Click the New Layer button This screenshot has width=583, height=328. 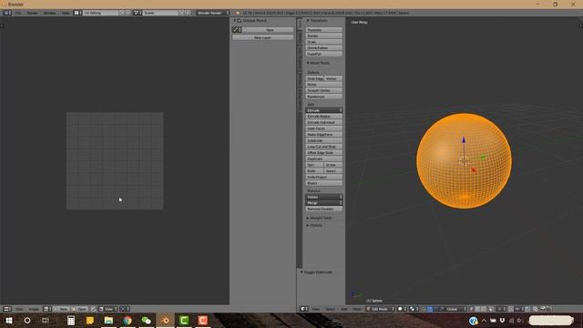tap(262, 37)
